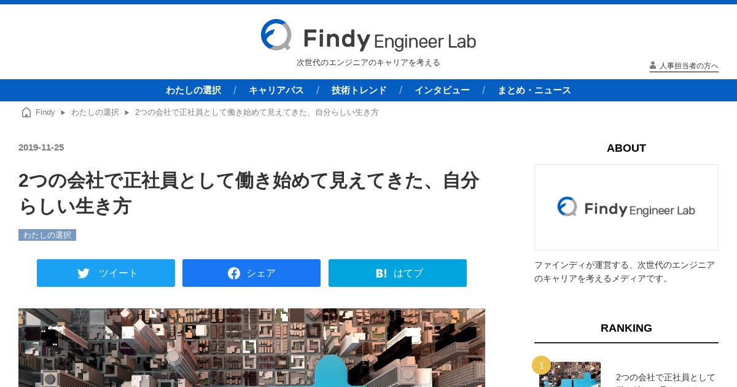737x387 pixels.
Task: Click the Facebook share icon
Action: click(234, 273)
